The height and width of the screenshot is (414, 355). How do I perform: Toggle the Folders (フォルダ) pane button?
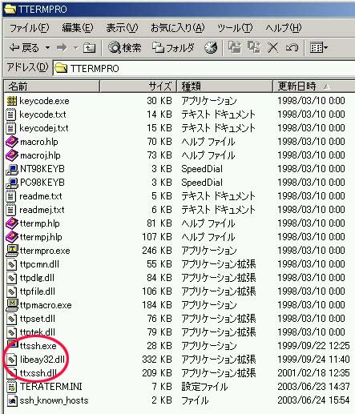[x=173, y=48]
